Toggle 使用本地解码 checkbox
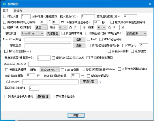Viewport: 154px width, 121px height. tap(7, 70)
